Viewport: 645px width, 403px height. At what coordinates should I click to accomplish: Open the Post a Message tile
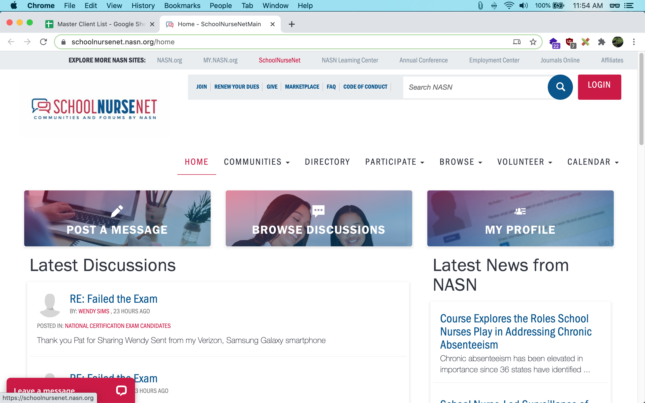tap(117, 218)
